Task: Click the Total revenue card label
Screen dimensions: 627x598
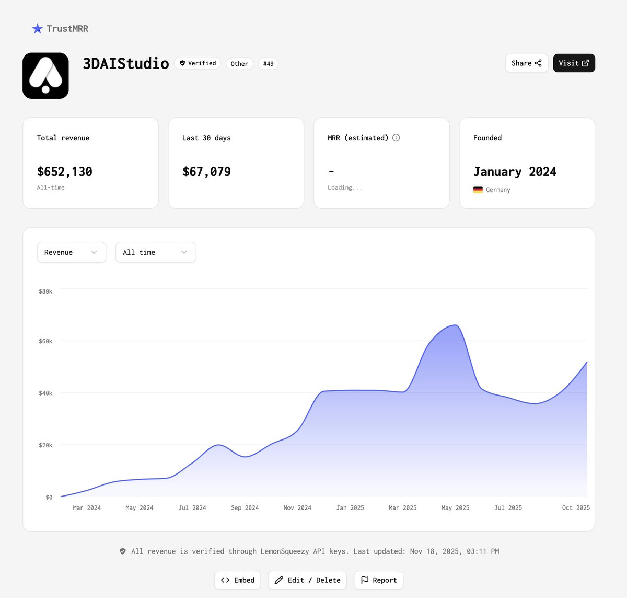Action: (x=63, y=138)
